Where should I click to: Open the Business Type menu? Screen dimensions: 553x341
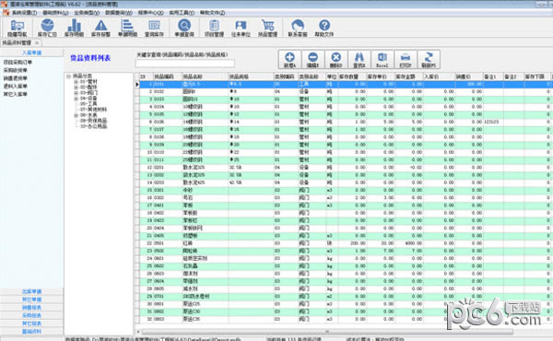87,13
